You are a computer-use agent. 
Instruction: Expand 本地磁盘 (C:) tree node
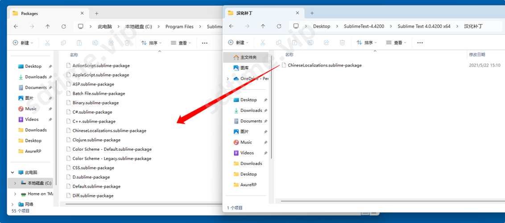(15, 183)
